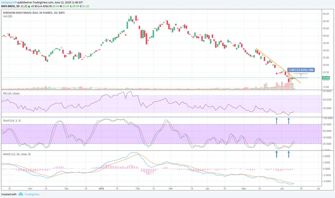
Task: Click the 35.00 price axis label
Action: (x=326, y=58)
